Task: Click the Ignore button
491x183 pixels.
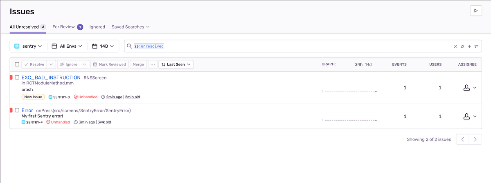Action: pyautogui.click(x=69, y=64)
